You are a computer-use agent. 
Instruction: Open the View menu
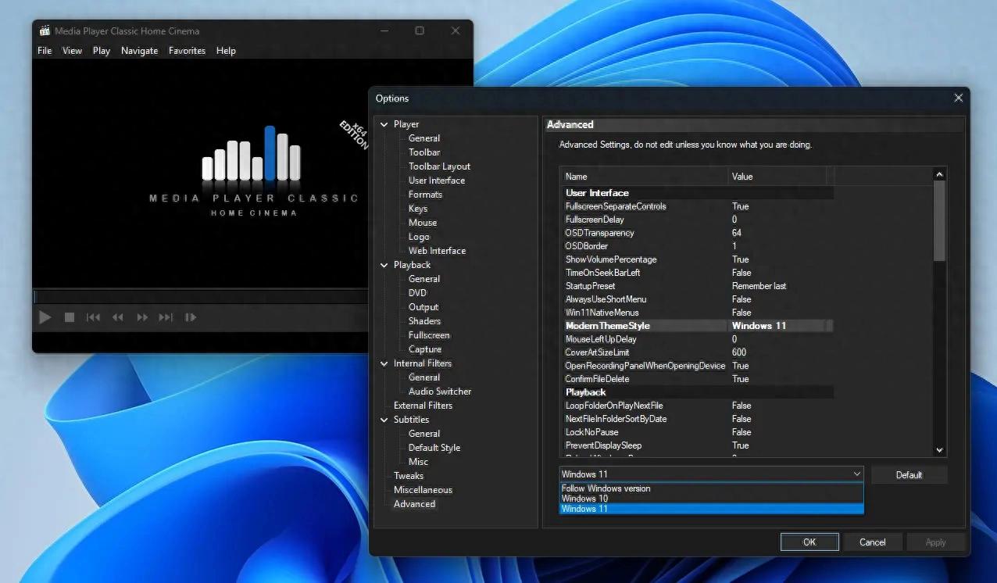(x=72, y=51)
